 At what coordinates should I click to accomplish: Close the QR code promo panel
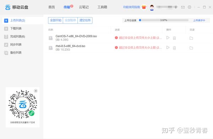(36, 91)
